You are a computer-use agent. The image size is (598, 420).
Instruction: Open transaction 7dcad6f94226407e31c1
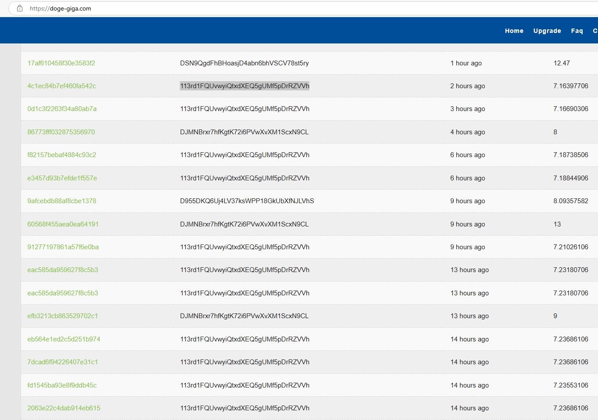coord(62,362)
